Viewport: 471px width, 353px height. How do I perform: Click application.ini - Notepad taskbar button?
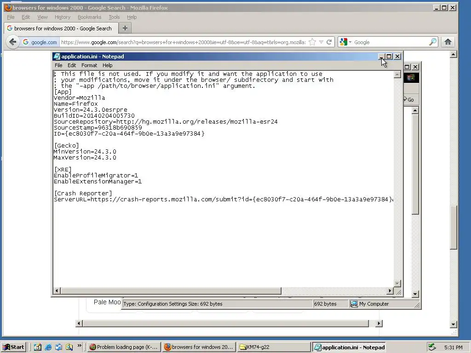(349, 347)
